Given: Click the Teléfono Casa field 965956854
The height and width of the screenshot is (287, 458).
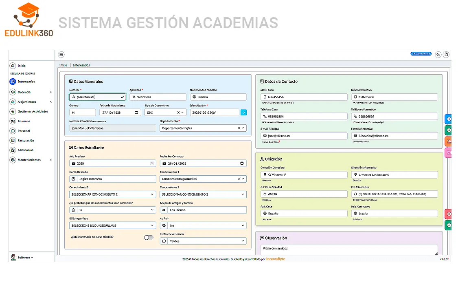Looking at the screenshot, I should (x=304, y=117).
